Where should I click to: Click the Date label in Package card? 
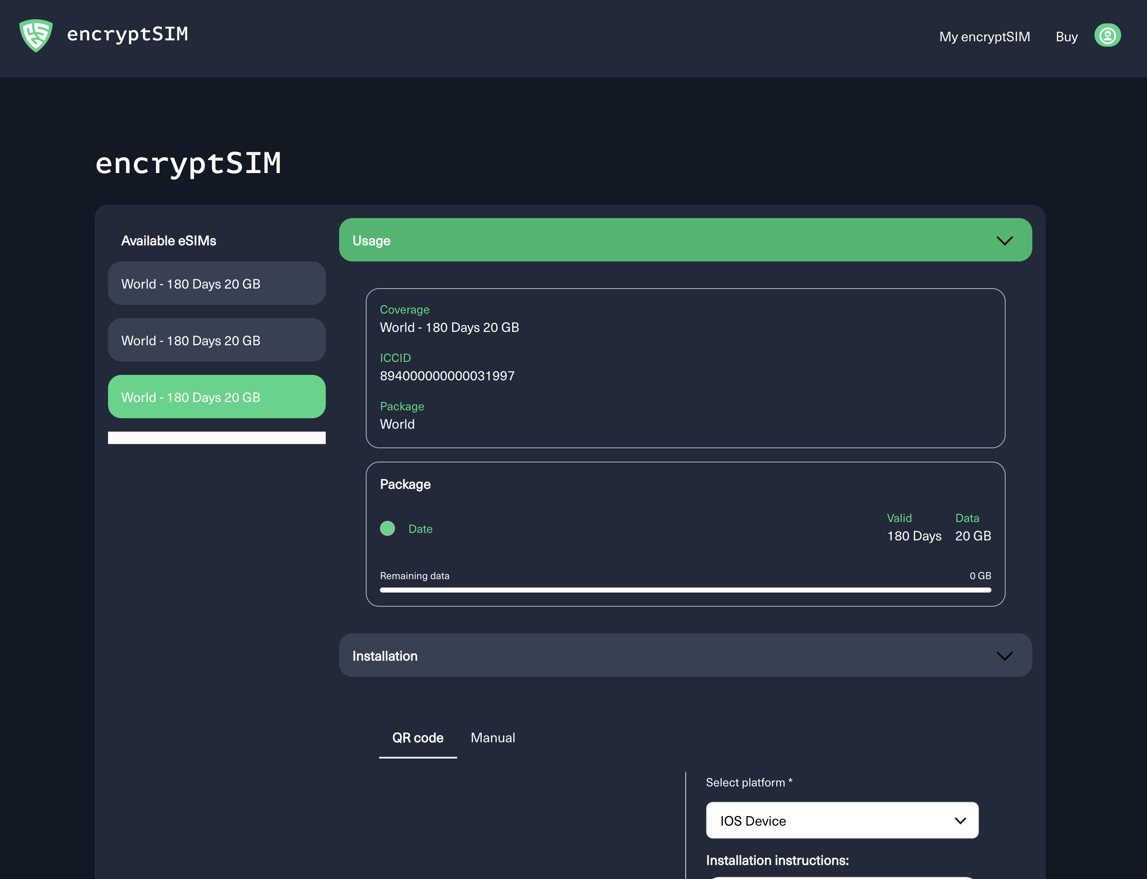coord(420,529)
